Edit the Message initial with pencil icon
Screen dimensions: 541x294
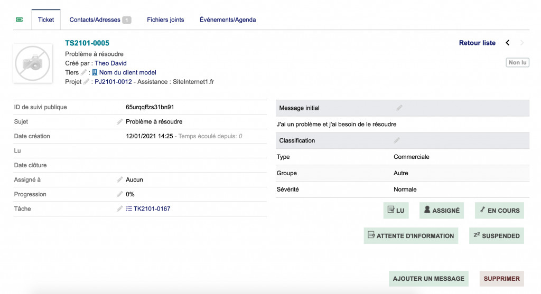pyautogui.click(x=399, y=108)
